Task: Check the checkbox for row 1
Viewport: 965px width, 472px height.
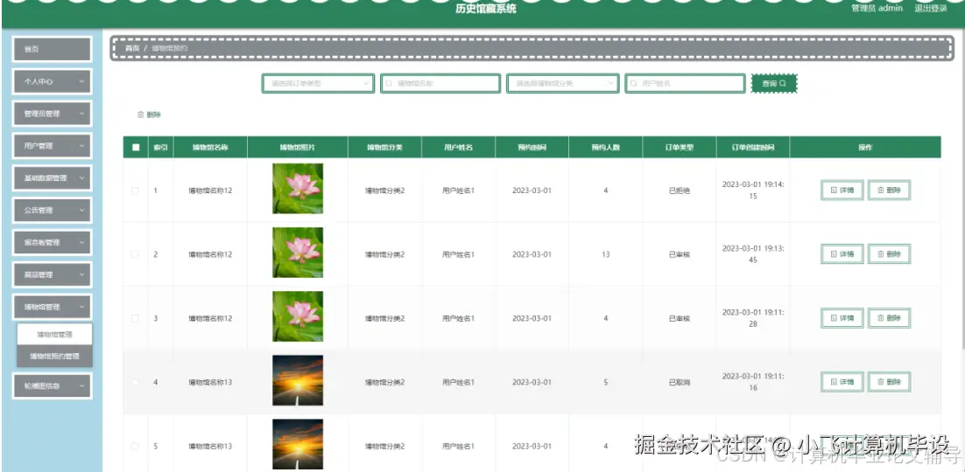Action: click(136, 191)
